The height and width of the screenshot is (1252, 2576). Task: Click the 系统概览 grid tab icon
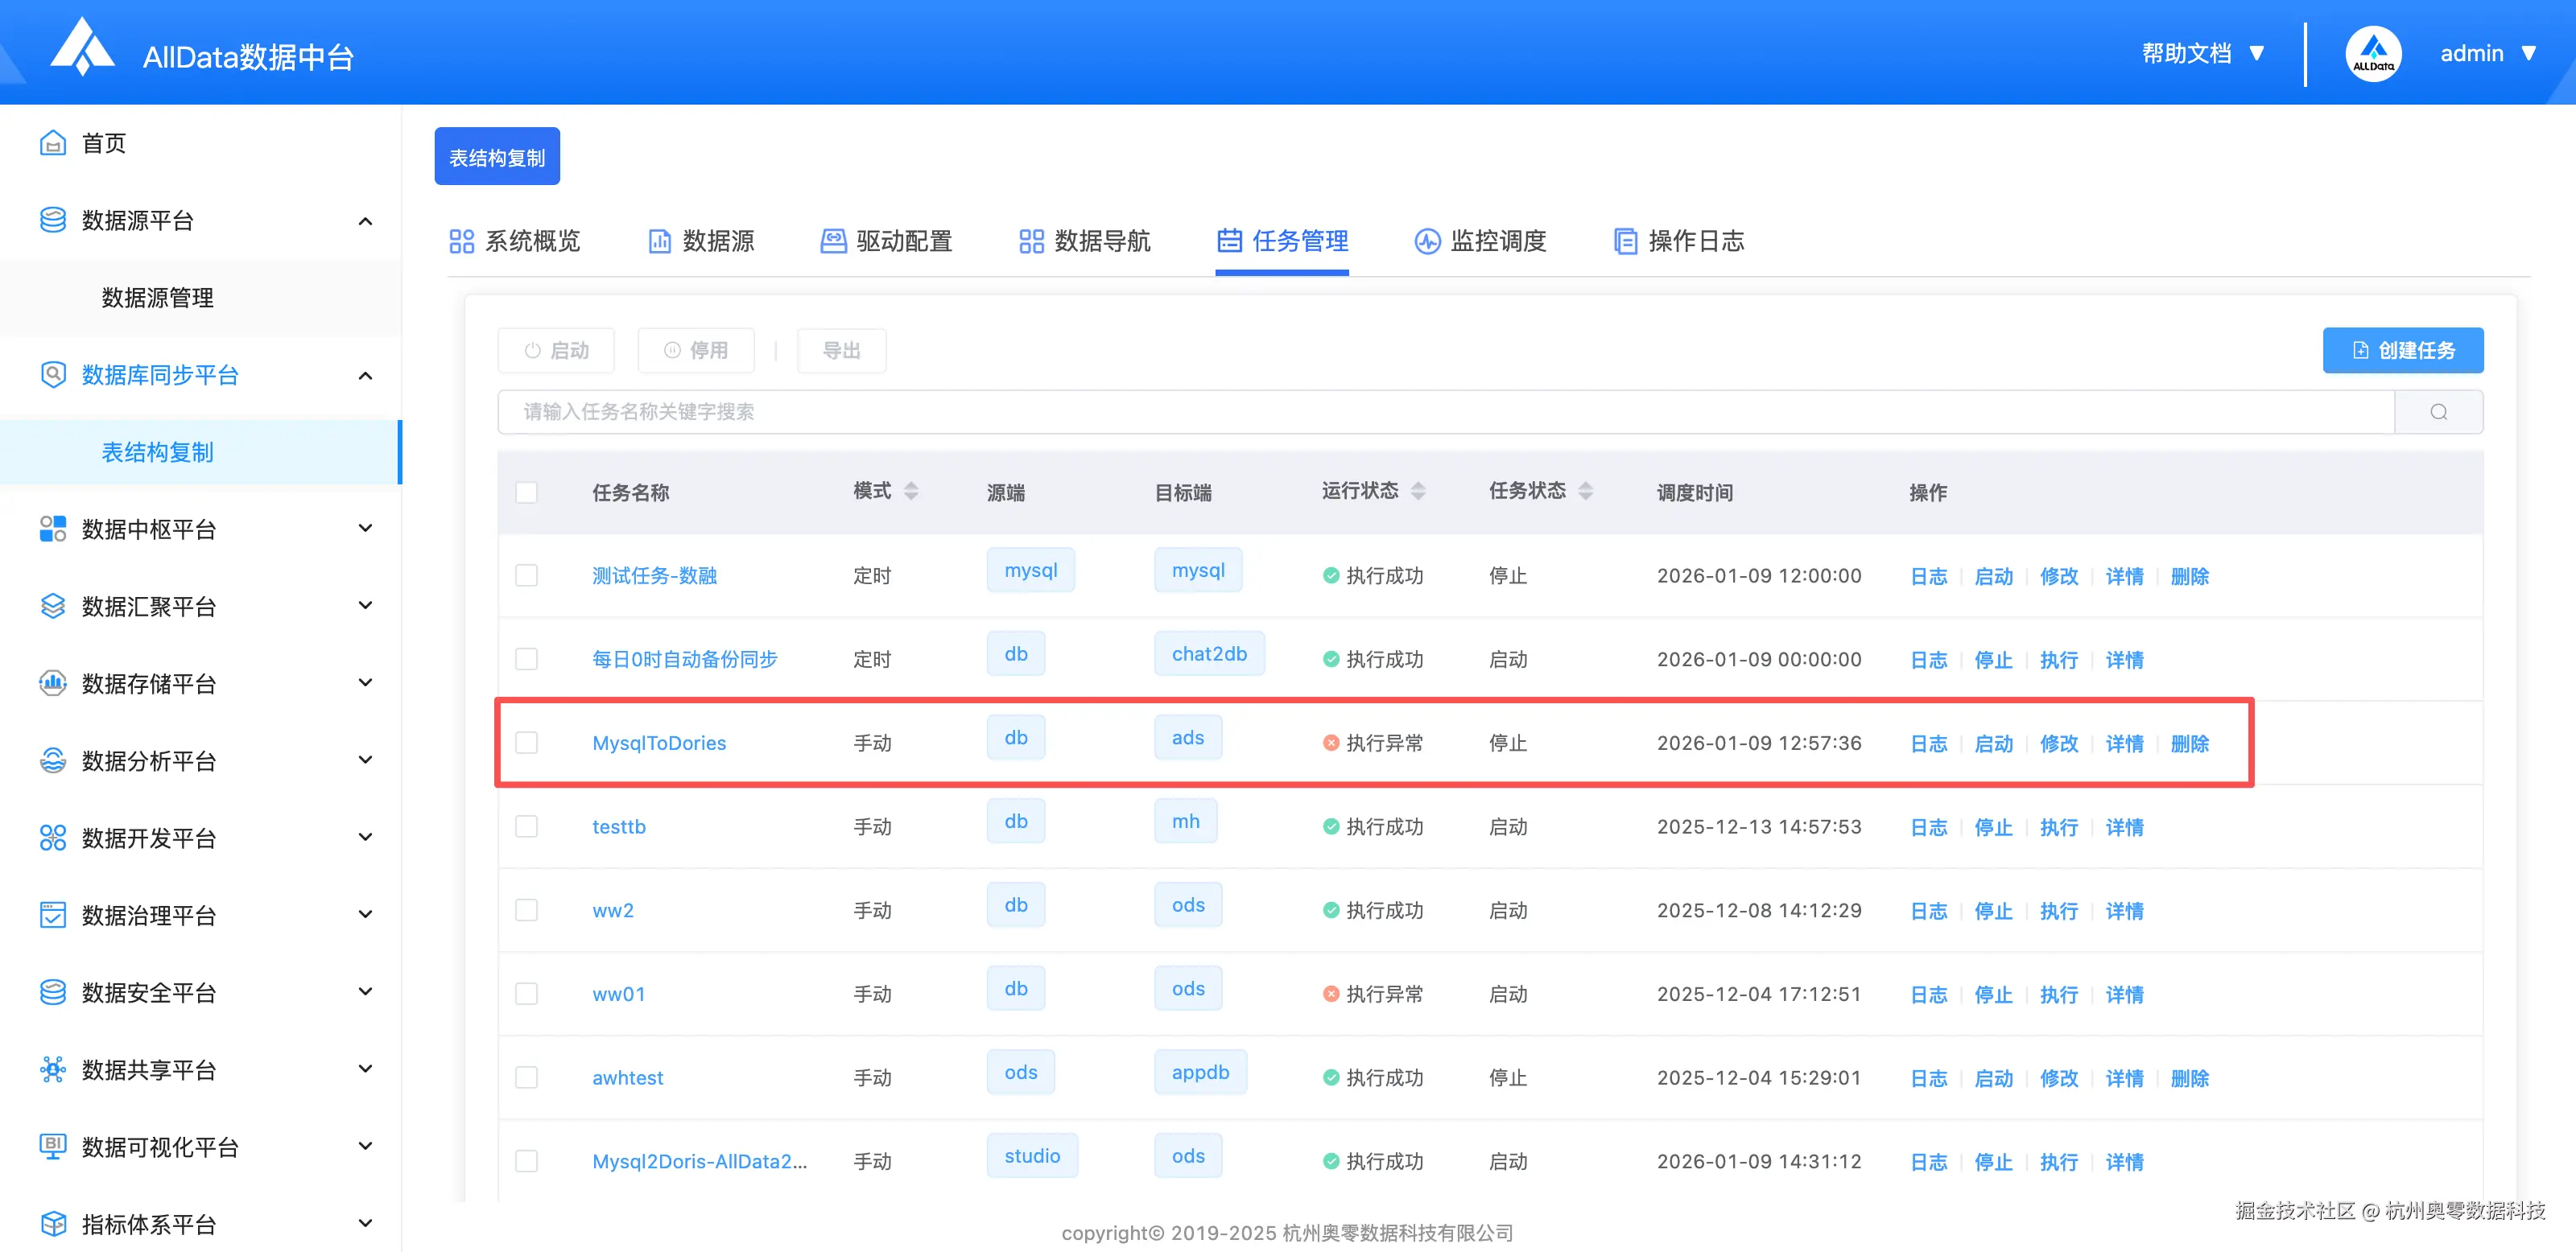click(461, 241)
